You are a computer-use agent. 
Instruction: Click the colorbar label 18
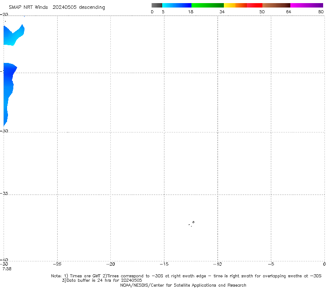[x=191, y=12]
